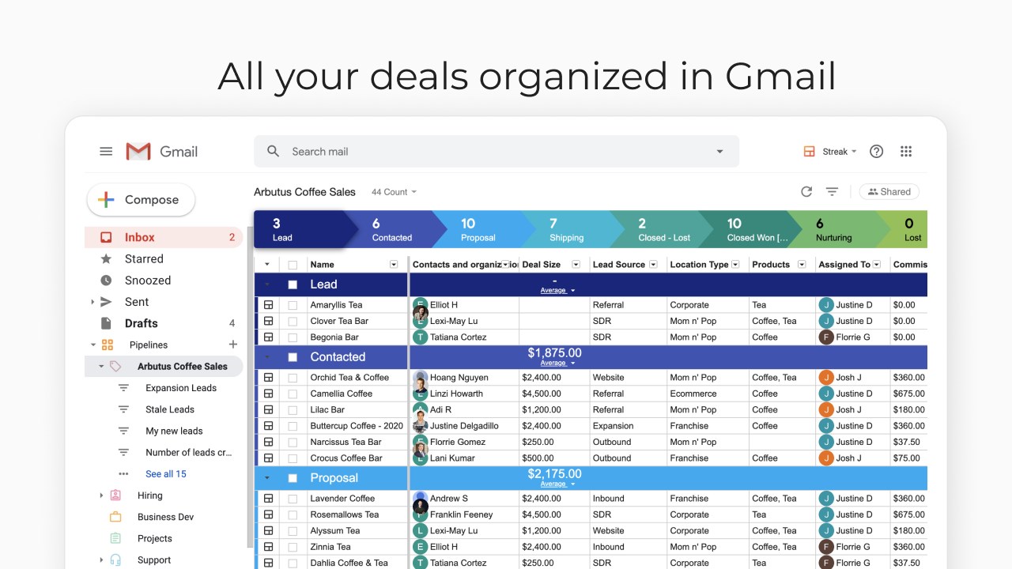Click the Compose button

click(141, 200)
